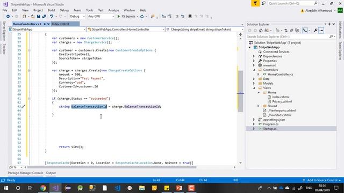Open the StripeWebApp project navigation dropdown
This screenshot has height=193, width=344.
(47, 29)
